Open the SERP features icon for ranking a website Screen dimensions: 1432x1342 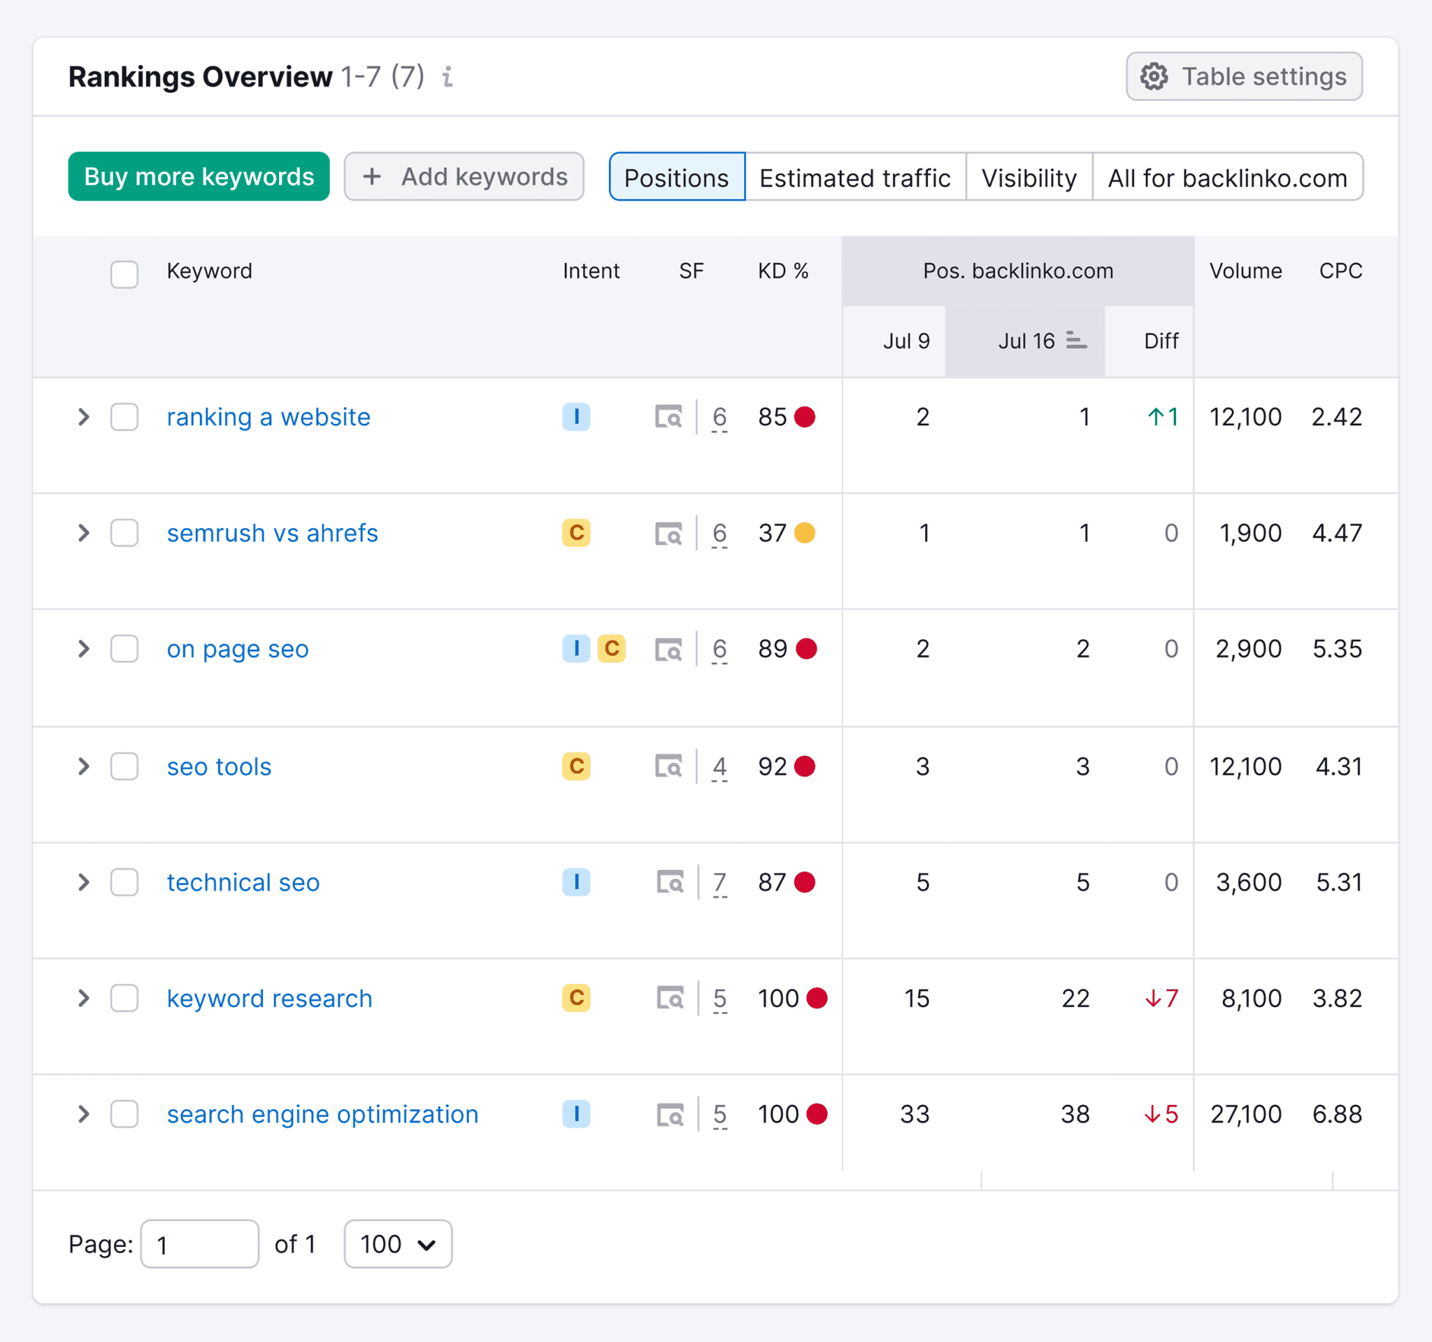coord(671,416)
